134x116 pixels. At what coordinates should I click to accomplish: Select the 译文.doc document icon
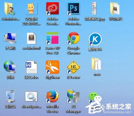[31, 67]
